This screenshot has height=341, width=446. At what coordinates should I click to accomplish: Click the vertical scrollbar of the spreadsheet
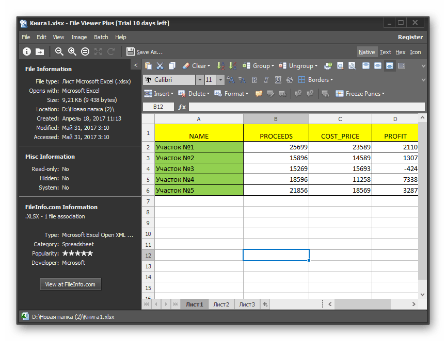(x=423, y=201)
